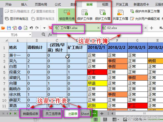Click 重置当前批注 command
This screenshot has height=122, width=163.
click(43, 11)
